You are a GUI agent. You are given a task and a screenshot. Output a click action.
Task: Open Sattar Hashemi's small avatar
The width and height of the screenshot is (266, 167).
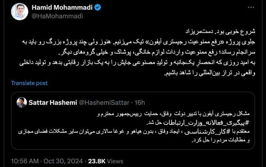[20, 101]
